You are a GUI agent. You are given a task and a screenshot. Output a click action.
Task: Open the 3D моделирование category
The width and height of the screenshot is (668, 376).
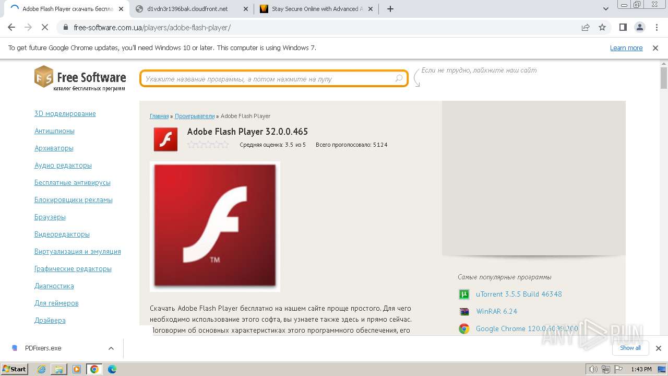(65, 113)
